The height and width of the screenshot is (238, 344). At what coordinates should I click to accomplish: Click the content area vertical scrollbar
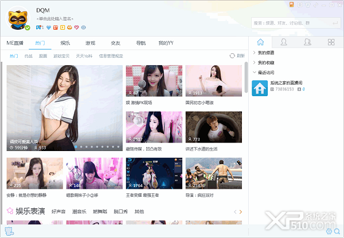[x=246, y=77]
